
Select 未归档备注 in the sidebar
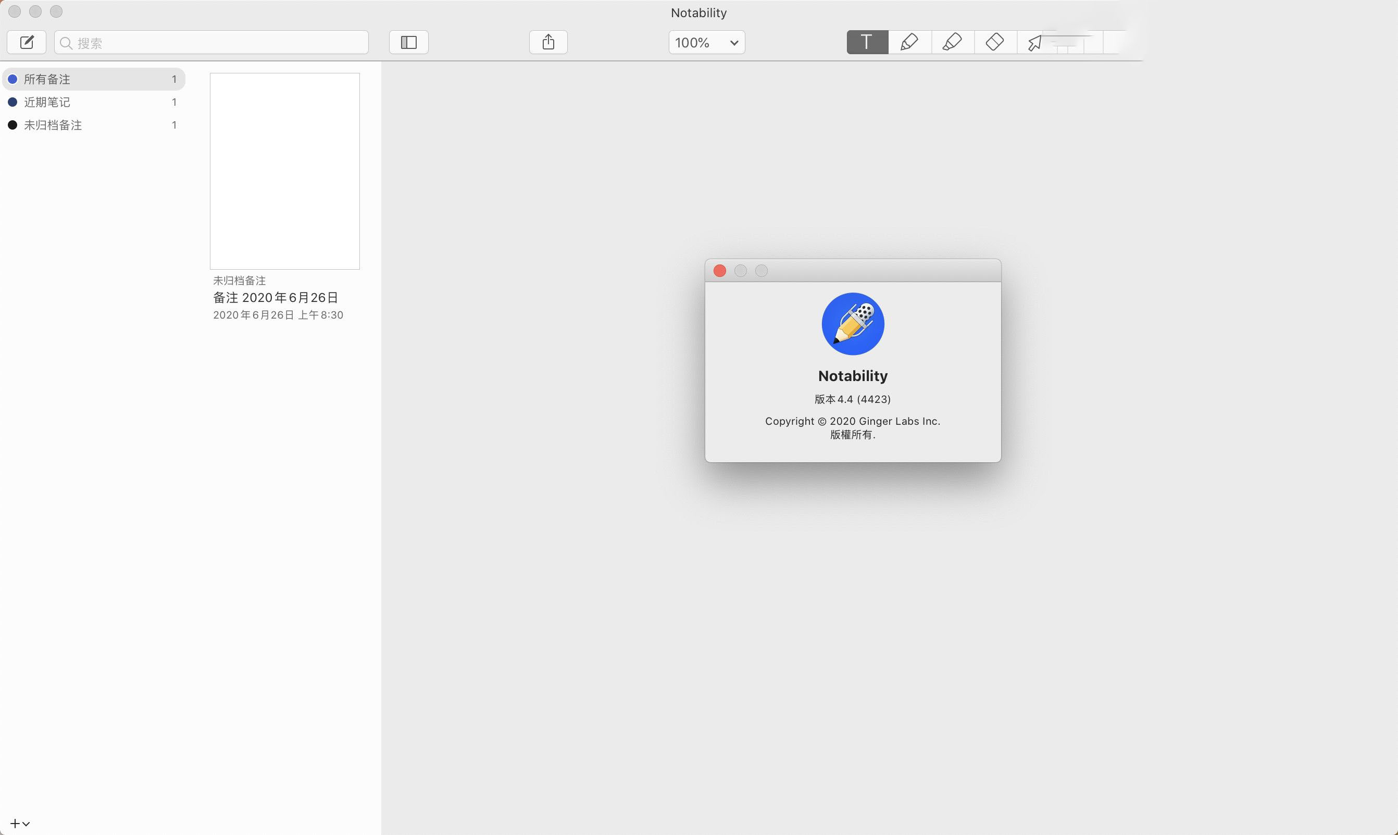(x=94, y=125)
